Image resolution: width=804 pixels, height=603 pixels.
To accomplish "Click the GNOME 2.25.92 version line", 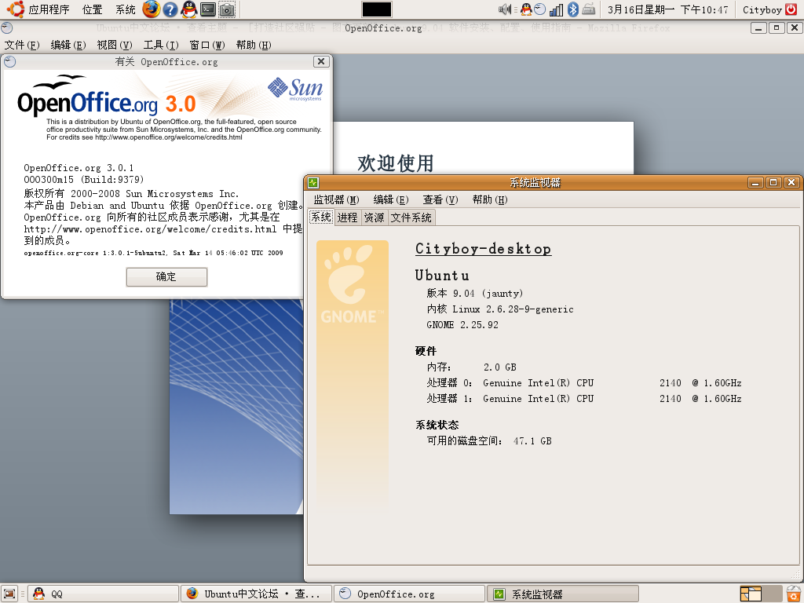I will click(x=462, y=324).
